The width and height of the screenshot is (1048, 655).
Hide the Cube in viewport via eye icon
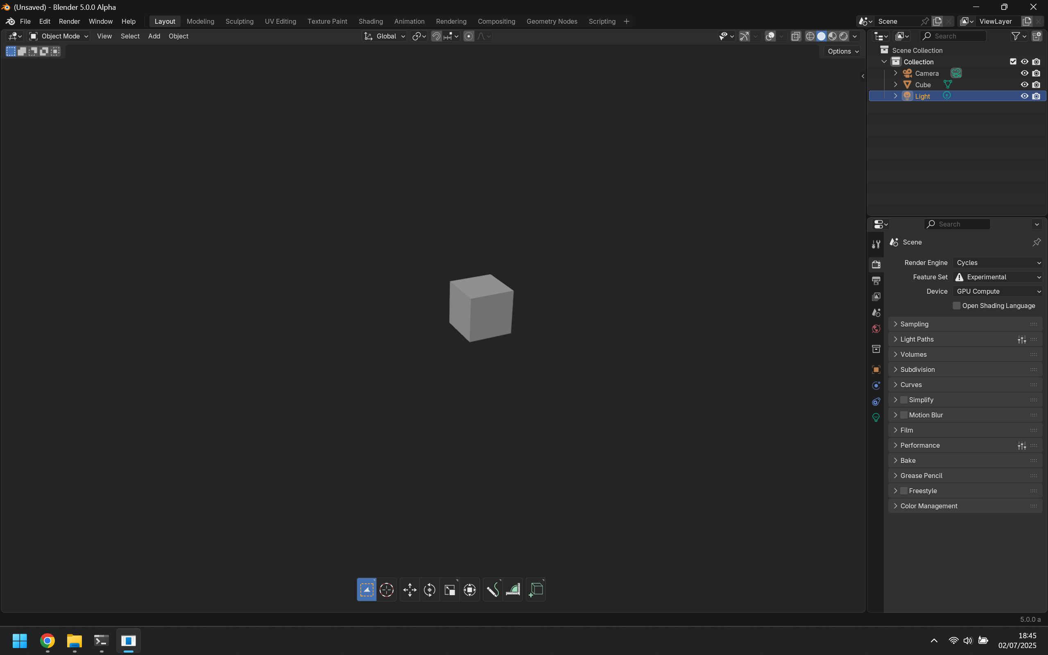[1024, 85]
